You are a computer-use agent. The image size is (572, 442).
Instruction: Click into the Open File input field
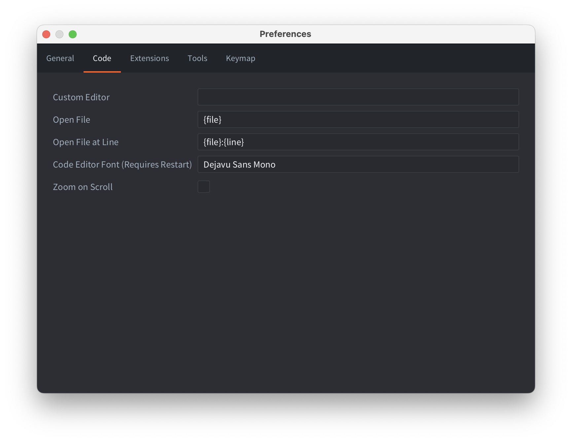point(358,119)
